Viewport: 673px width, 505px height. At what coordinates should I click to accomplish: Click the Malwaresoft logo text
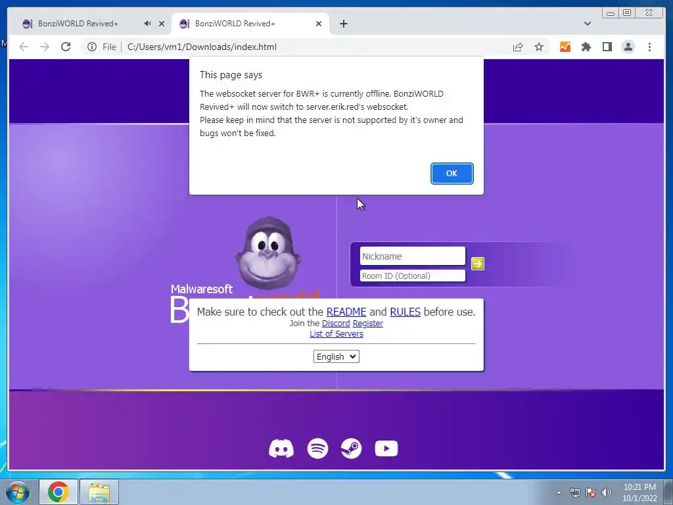(x=201, y=289)
